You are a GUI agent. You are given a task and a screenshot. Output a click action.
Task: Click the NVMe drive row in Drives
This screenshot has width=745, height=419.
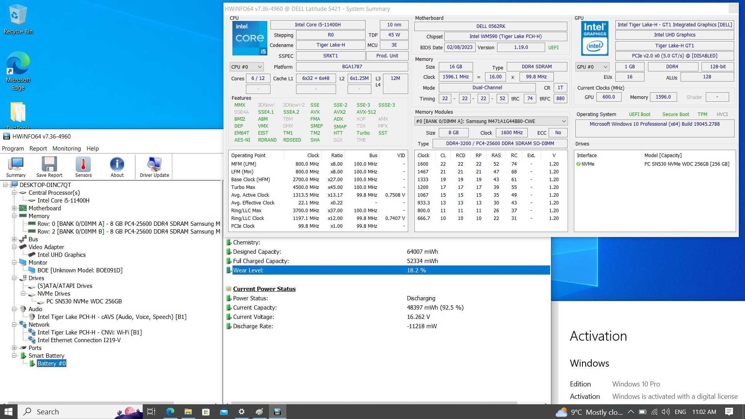[x=654, y=164]
